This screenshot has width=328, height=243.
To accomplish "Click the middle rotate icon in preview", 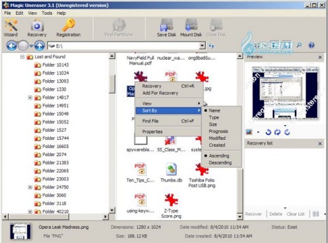I will (x=277, y=132).
